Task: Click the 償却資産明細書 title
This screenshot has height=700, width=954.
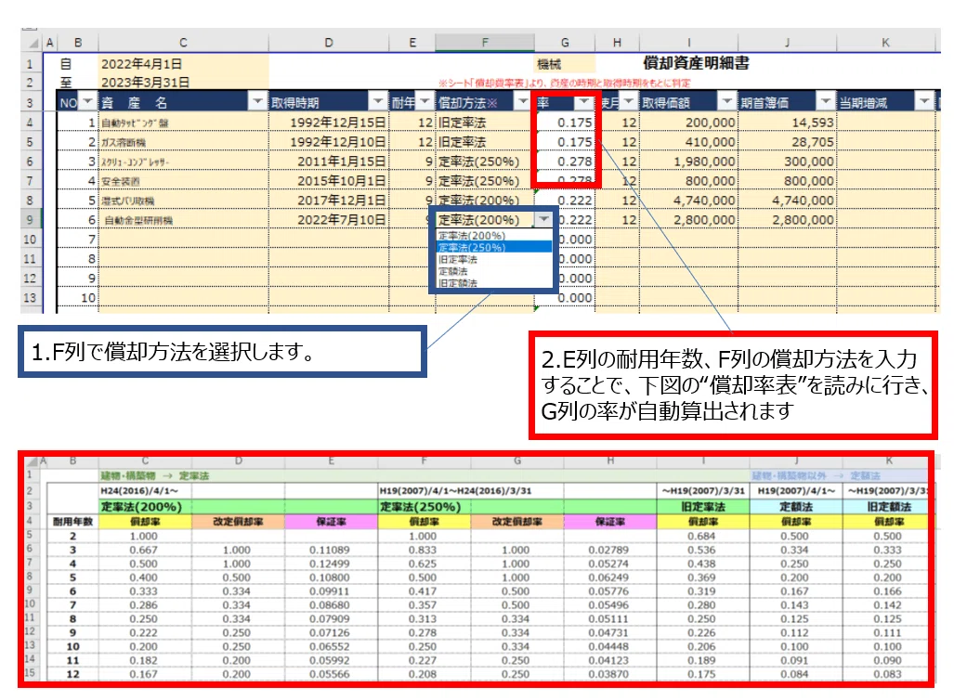Action: pyautogui.click(x=696, y=63)
